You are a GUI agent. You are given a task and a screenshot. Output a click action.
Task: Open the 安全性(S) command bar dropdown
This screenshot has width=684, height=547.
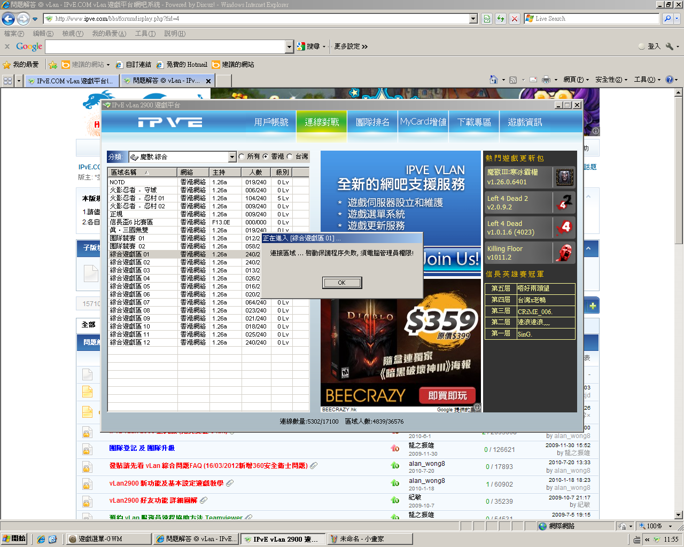[611, 80]
